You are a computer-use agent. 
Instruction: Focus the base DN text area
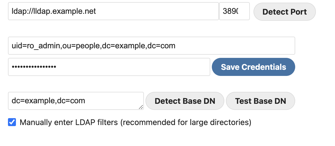(76, 101)
